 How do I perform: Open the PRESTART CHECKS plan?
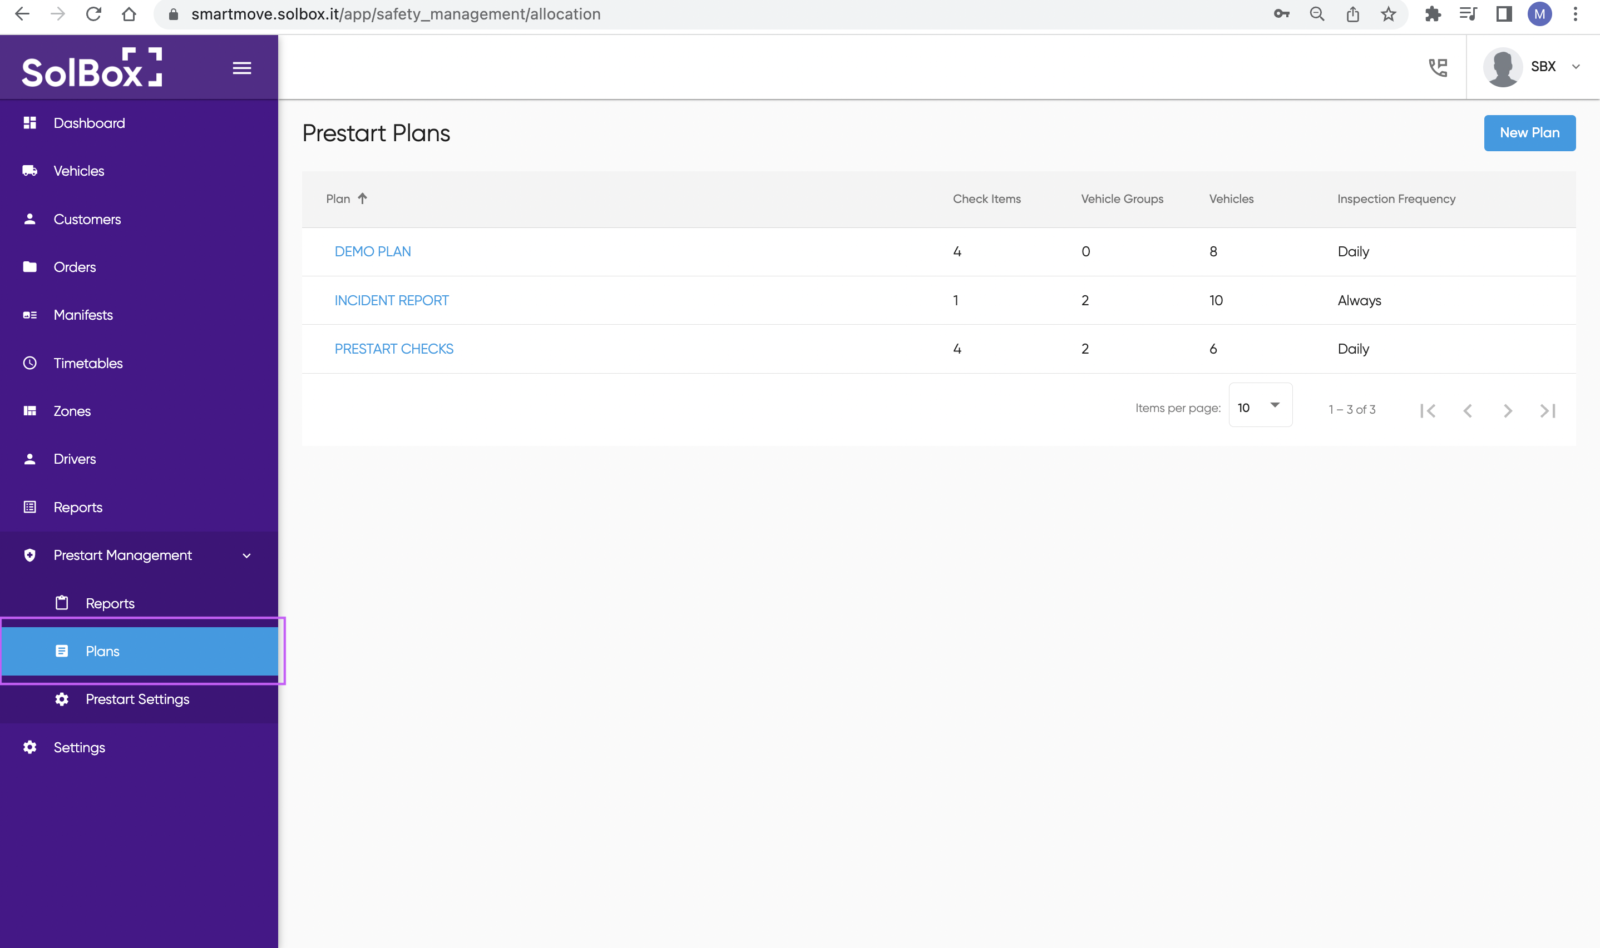tap(394, 349)
